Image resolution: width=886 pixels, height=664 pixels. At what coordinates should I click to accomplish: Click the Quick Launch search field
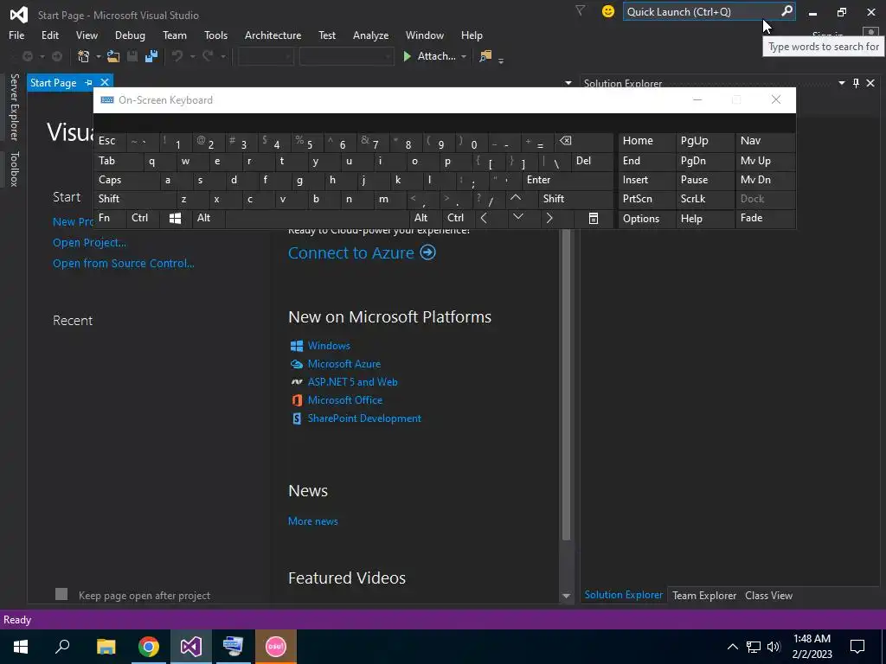[x=703, y=11]
